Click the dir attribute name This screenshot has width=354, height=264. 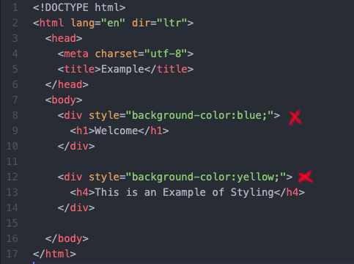tap(141, 23)
